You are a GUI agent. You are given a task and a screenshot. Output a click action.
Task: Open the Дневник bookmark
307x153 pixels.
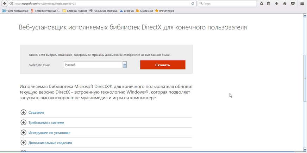point(127,11)
